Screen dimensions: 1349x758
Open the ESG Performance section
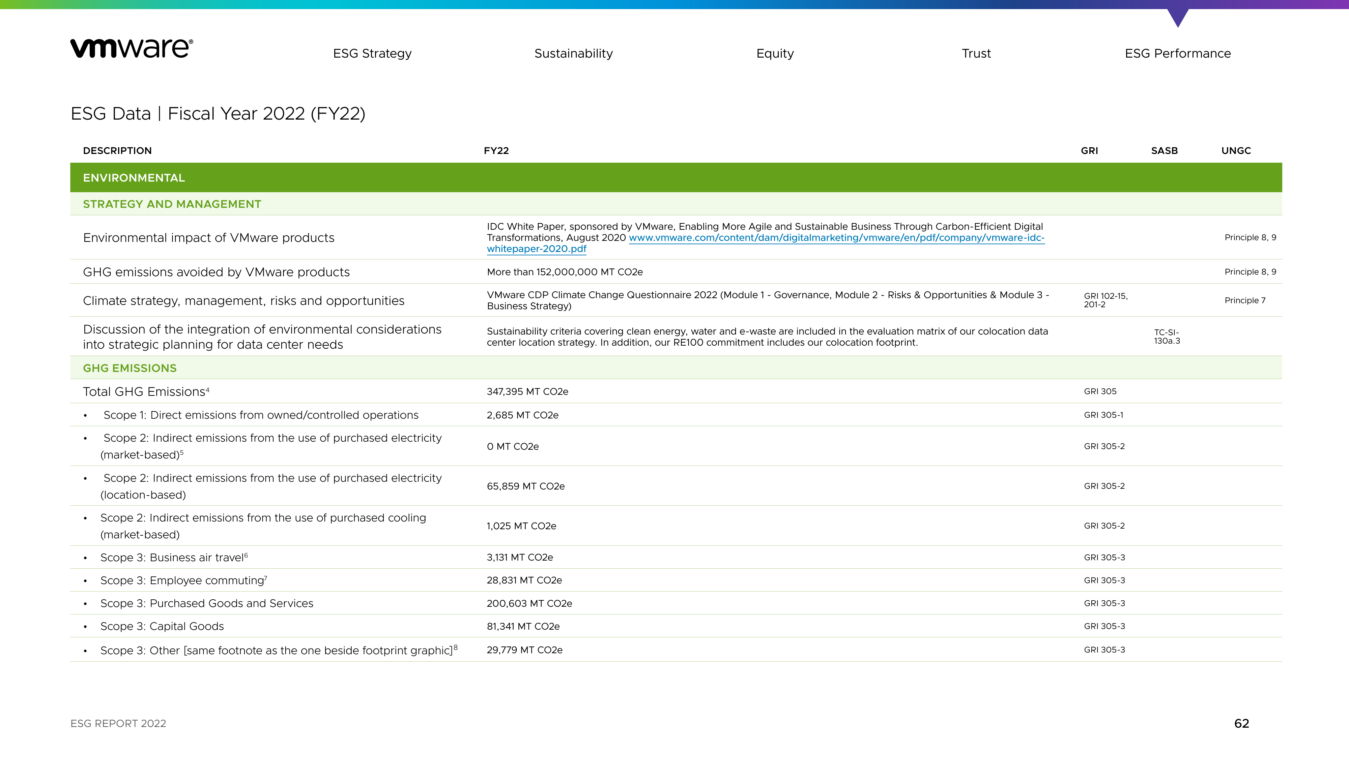click(1178, 53)
